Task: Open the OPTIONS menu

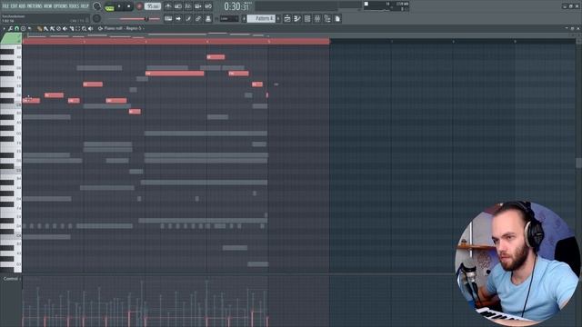Action: coord(61,6)
